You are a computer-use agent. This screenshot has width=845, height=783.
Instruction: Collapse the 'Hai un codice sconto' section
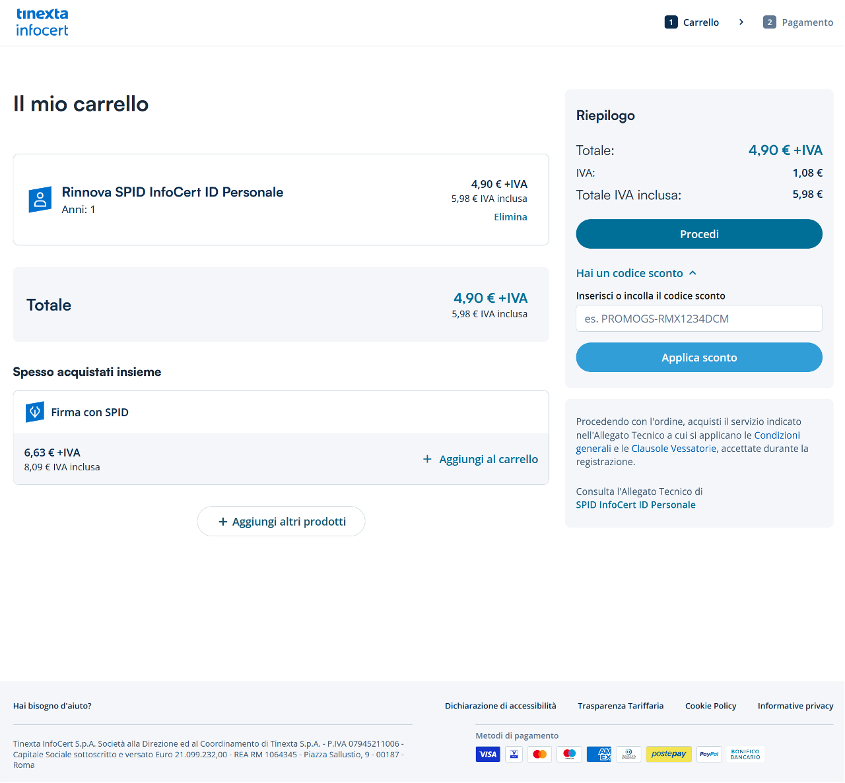pos(636,273)
